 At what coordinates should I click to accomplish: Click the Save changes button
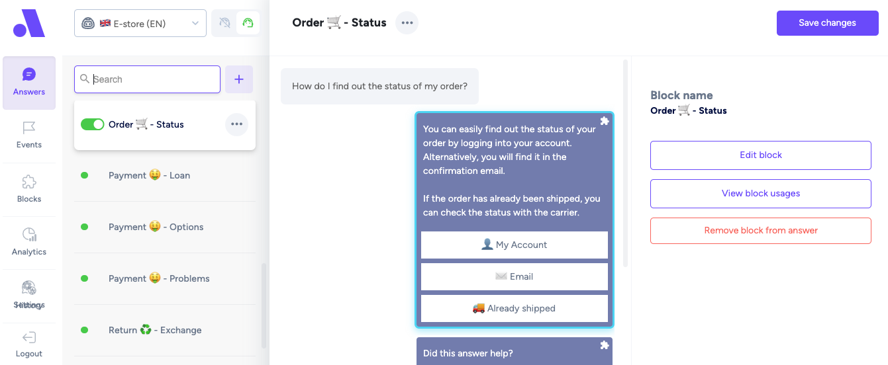(x=828, y=22)
